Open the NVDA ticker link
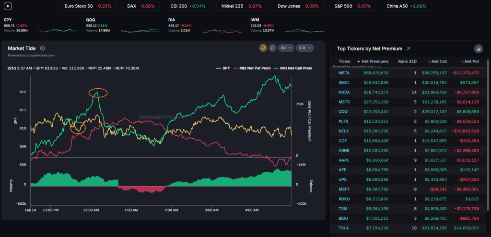 click(344, 91)
